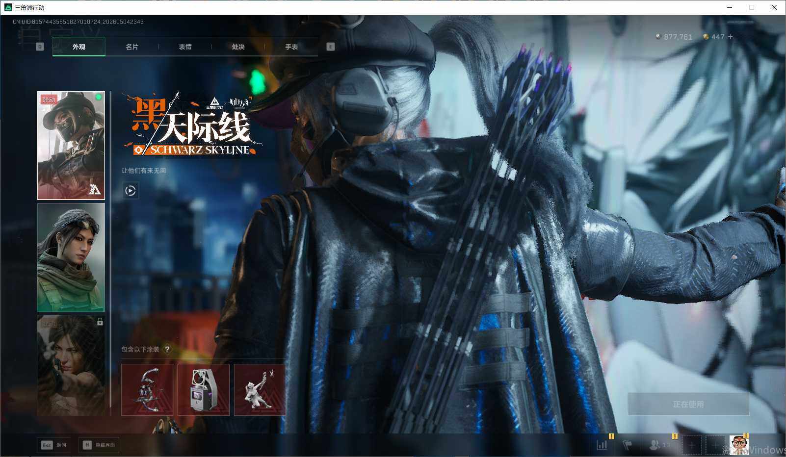Click the 让他们有来无回 description text
The width and height of the screenshot is (786, 457).
pos(144,171)
